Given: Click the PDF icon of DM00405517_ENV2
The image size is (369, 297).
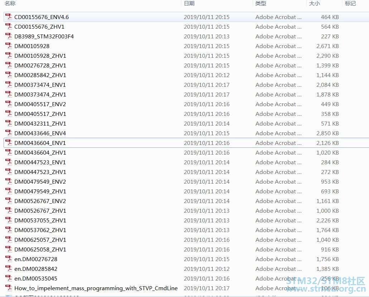Looking at the screenshot, I should [x=9, y=104].
